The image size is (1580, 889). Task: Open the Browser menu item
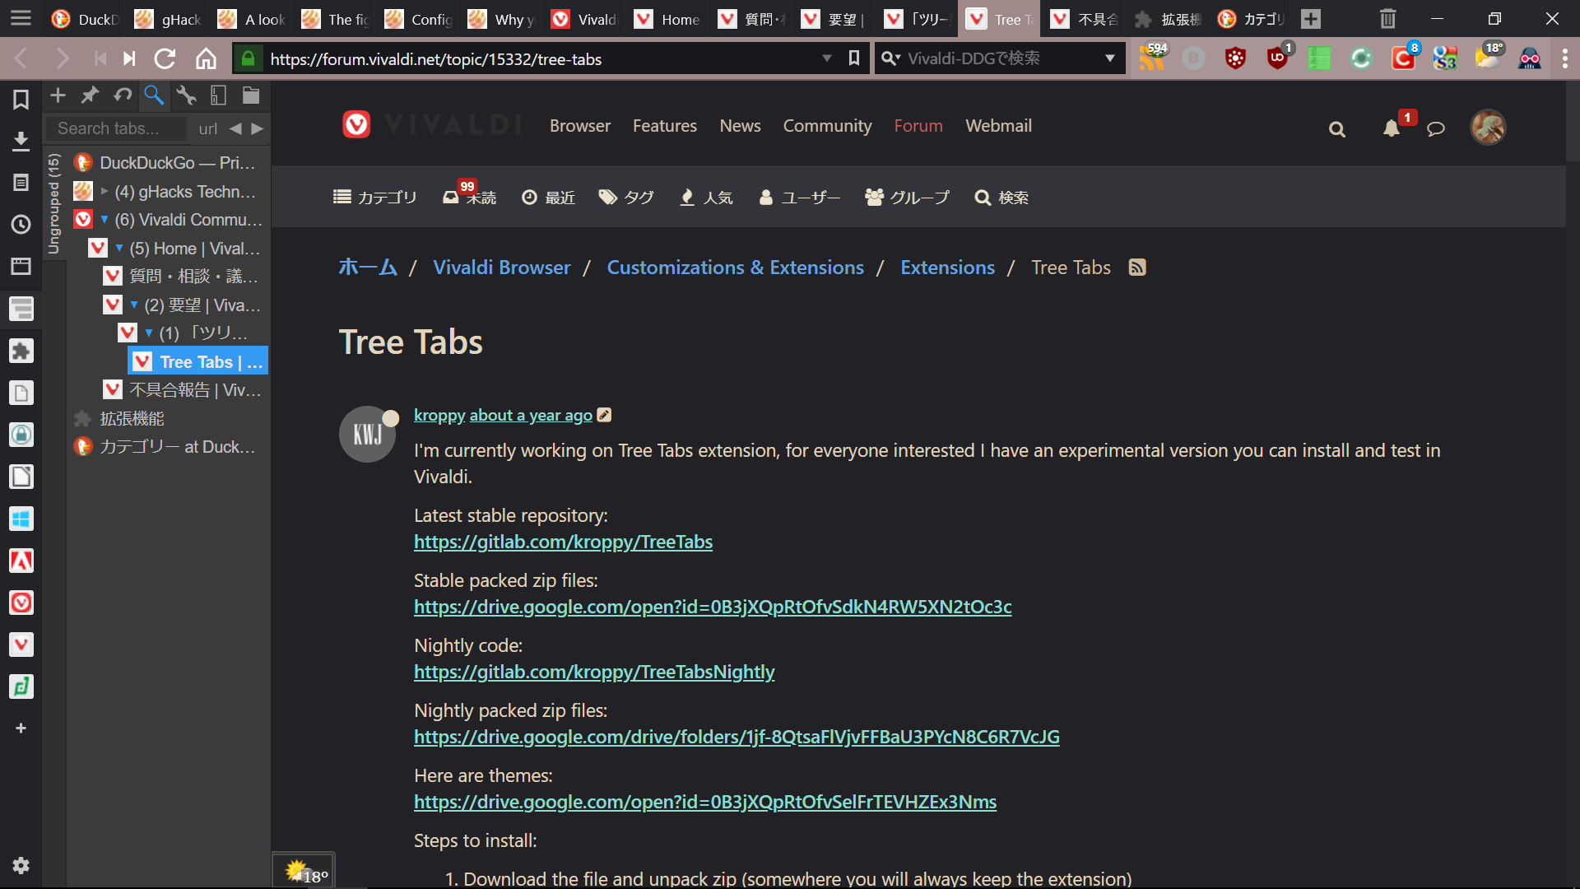point(580,126)
